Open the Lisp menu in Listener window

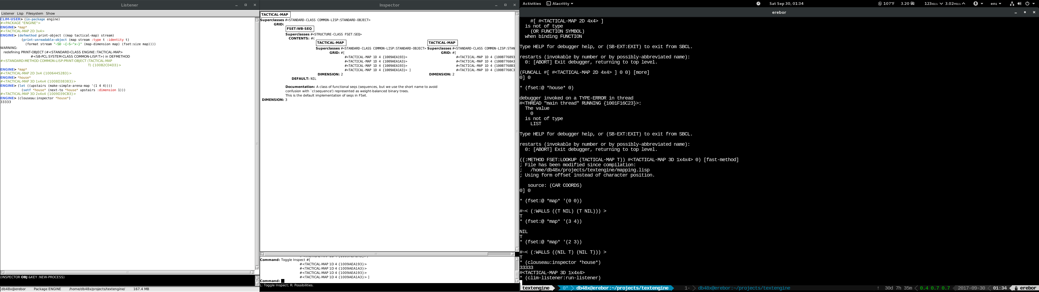pos(20,13)
